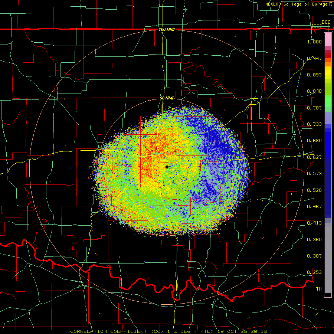Click the Correlation Coefficient KTLX caption at bottom
This screenshot has height=334, width=334.
coord(168,331)
